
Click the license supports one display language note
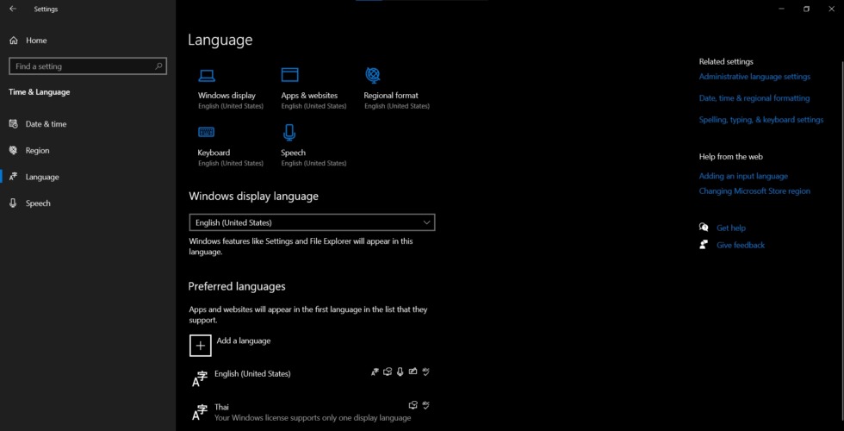(313, 418)
